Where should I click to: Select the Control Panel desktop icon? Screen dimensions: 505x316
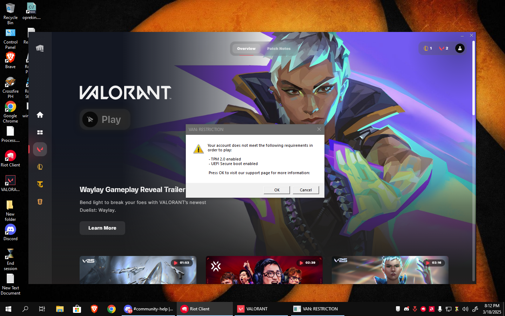point(11,39)
